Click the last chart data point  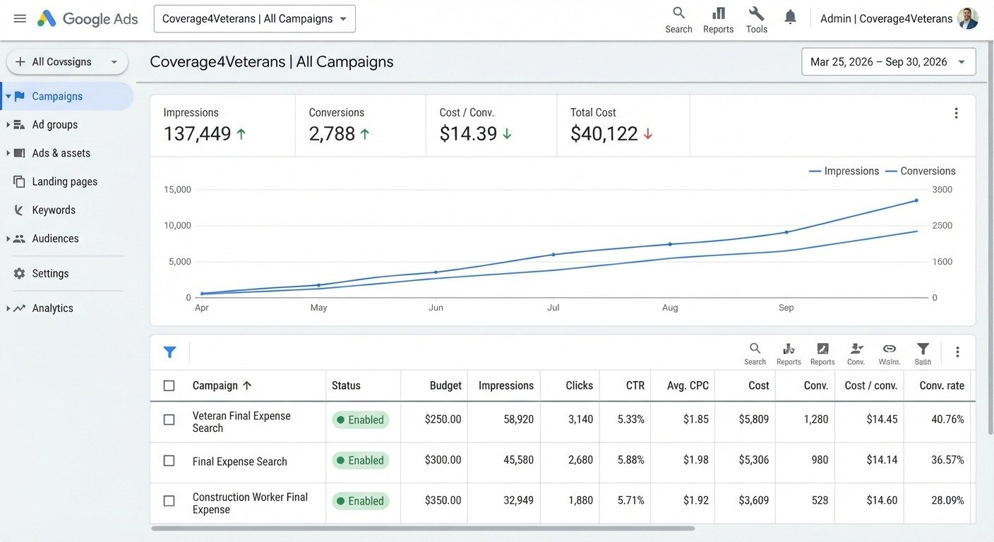click(916, 200)
